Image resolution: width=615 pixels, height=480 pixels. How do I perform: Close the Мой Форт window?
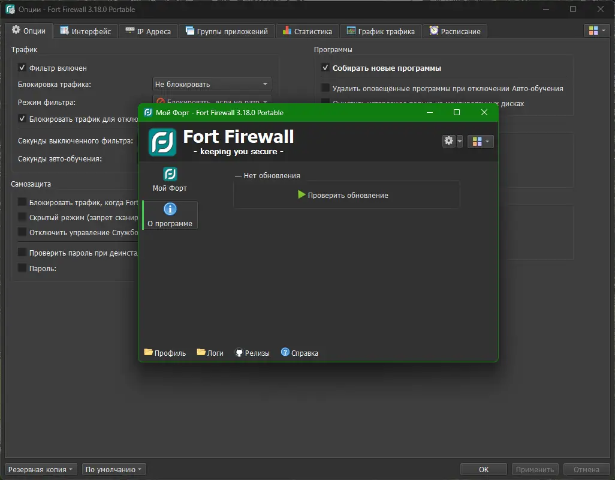484,112
